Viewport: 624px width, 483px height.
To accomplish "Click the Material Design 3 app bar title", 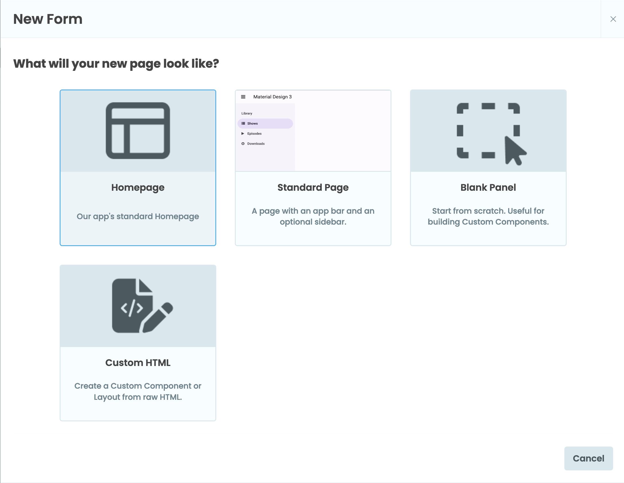I will point(272,97).
